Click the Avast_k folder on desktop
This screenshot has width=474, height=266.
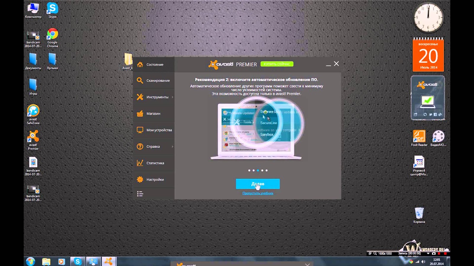click(128, 61)
